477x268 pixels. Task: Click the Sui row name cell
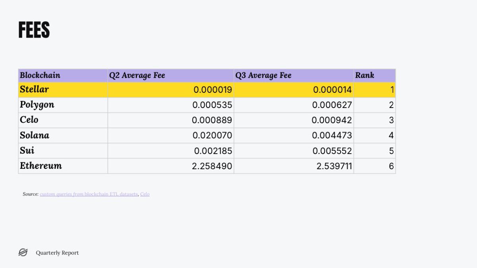[x=63, y=151]
